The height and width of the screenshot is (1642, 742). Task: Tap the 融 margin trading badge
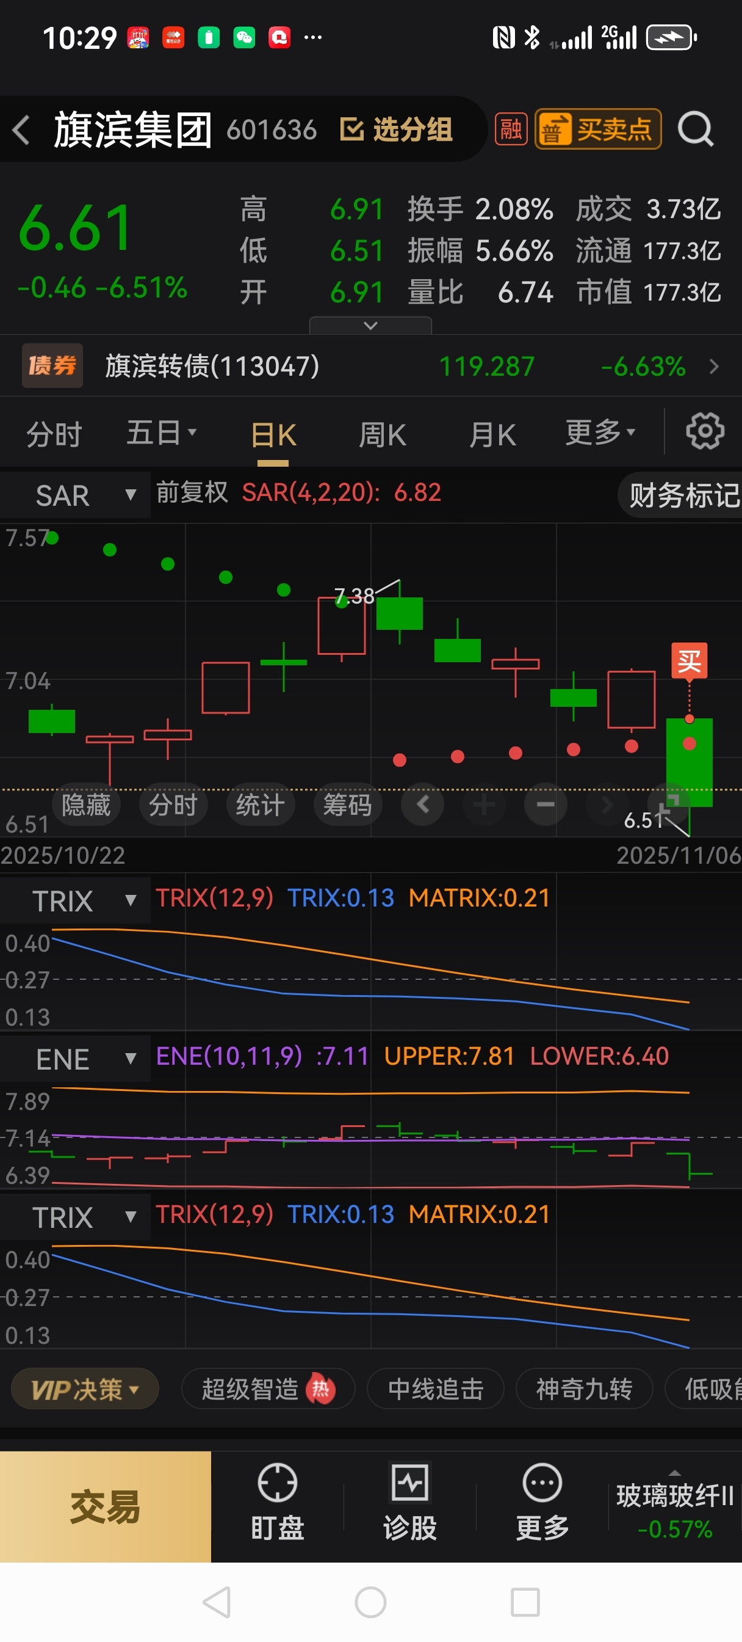[511, 130]
